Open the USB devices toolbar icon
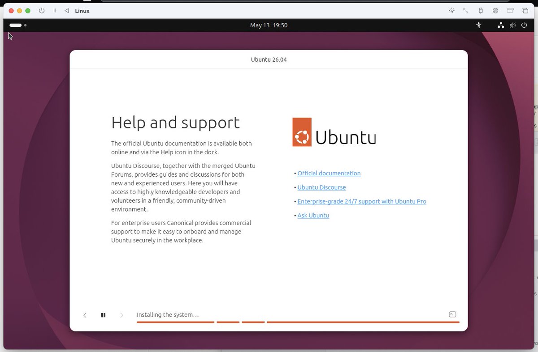 click(481, 11)
